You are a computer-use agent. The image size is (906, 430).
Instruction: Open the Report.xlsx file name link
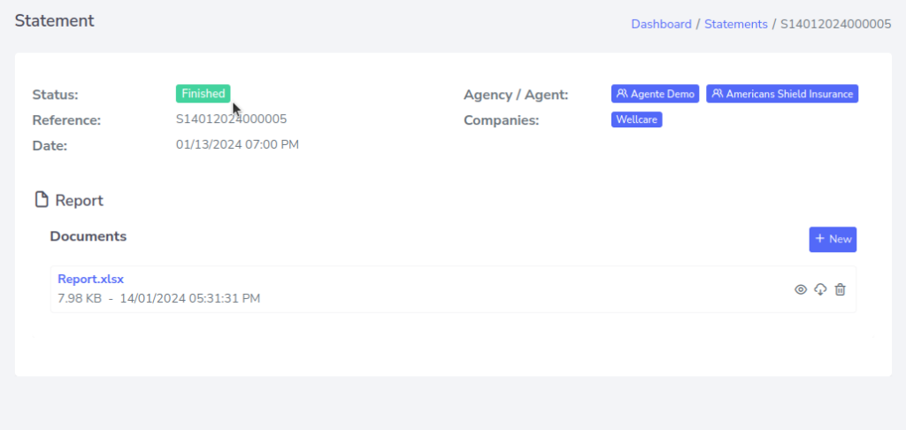pyautogui.click(x=91, y=279)
